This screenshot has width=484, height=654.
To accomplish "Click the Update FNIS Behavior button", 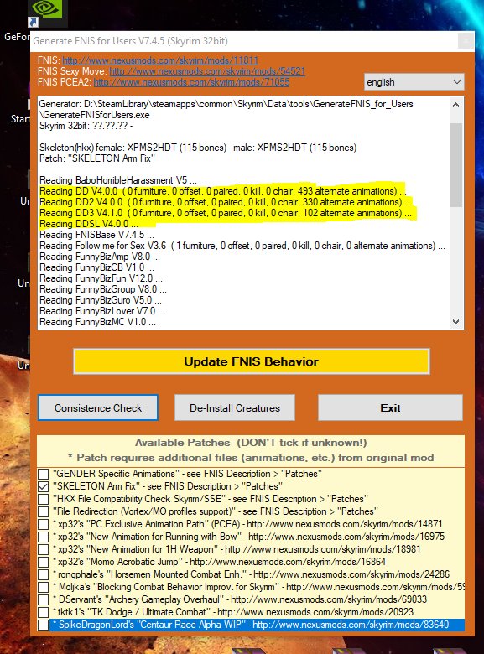I will pyautogui.click(x=251, y=361).
